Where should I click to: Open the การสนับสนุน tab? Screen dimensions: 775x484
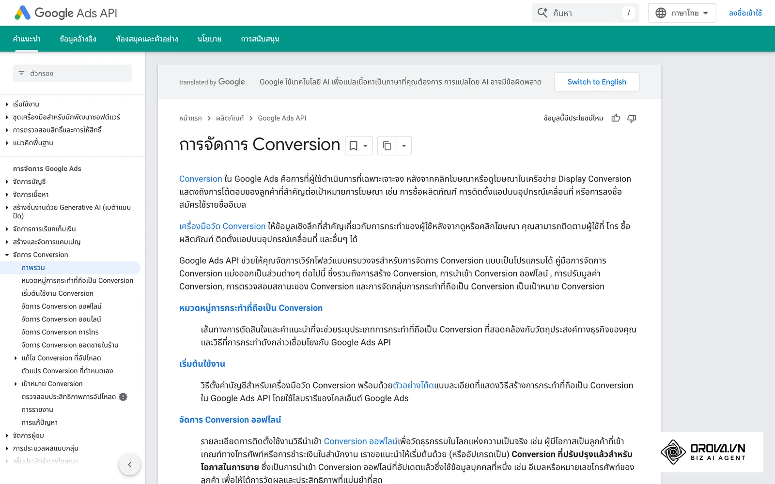click(x=260, y=39)
